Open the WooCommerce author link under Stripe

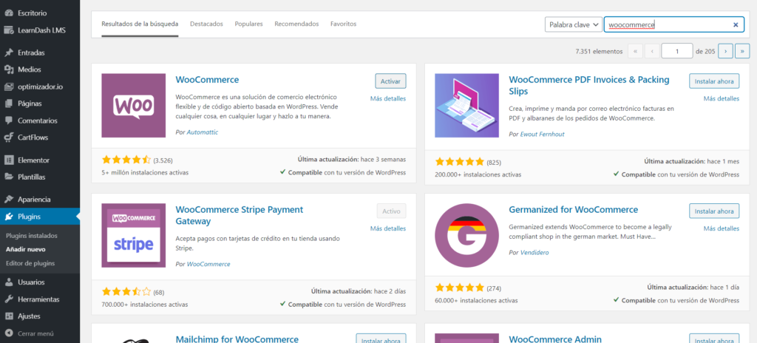(208, 264)
